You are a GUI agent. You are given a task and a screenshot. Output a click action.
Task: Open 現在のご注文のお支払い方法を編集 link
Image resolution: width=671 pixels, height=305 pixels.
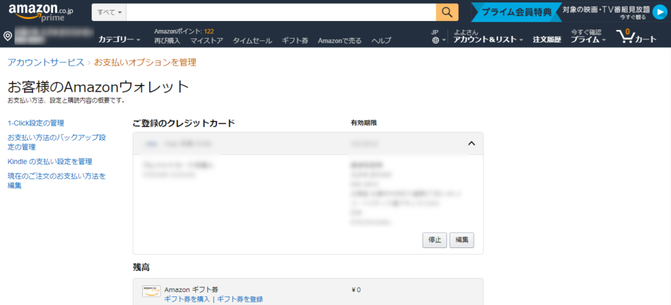tap(56, 181)
